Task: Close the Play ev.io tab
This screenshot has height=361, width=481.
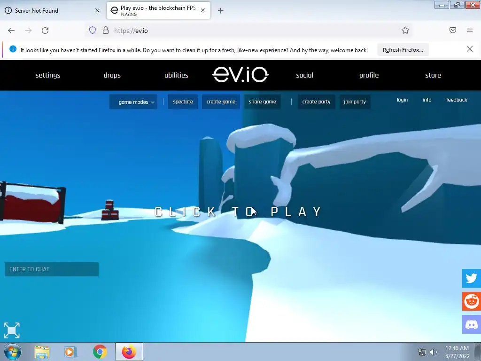Action: pyautogui.click(x=203, y=10)
